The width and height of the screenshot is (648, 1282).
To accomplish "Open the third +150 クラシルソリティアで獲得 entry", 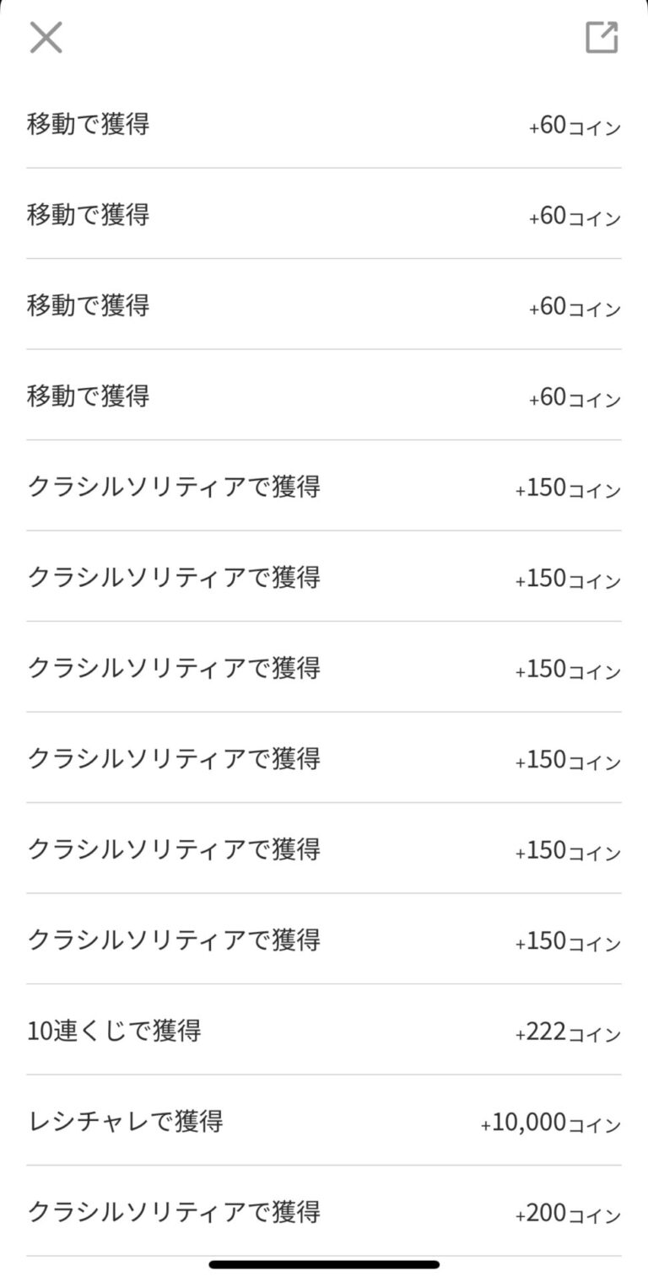I will [174, 668].
